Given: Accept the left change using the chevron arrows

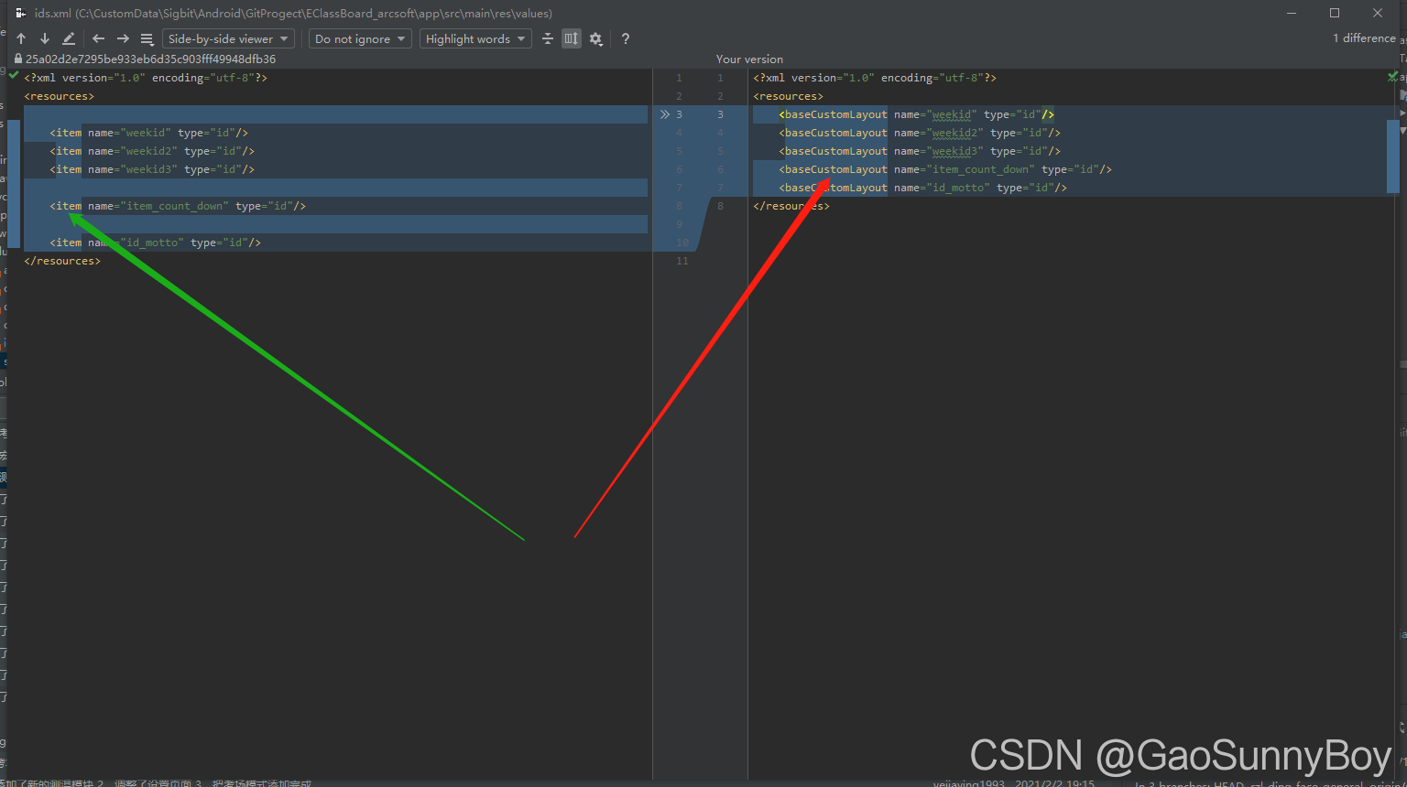Looking at the screenshot, I should (665, 114).
